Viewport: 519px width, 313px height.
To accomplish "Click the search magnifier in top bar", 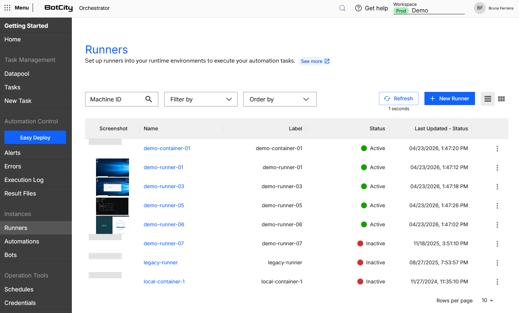I will pos(342,8).
